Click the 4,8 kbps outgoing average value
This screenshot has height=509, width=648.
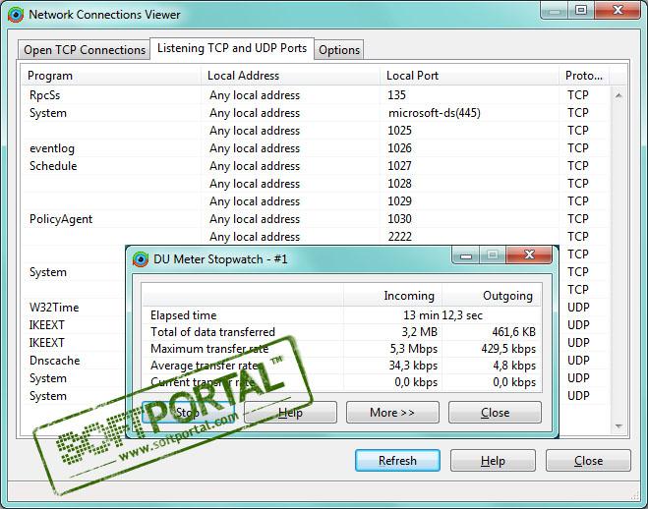point(514,366)
